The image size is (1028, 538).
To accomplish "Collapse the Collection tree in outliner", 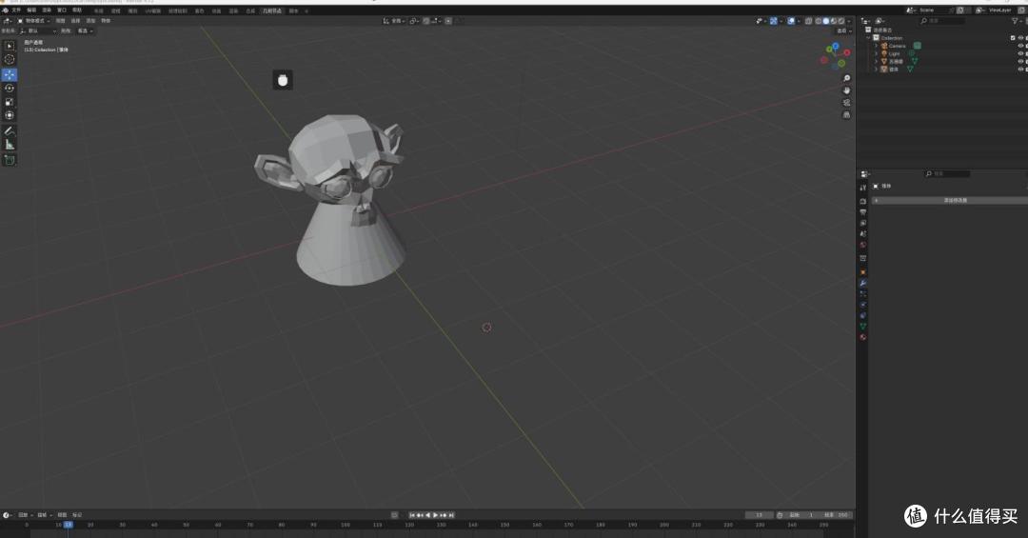I will click(x=869, y=38).
